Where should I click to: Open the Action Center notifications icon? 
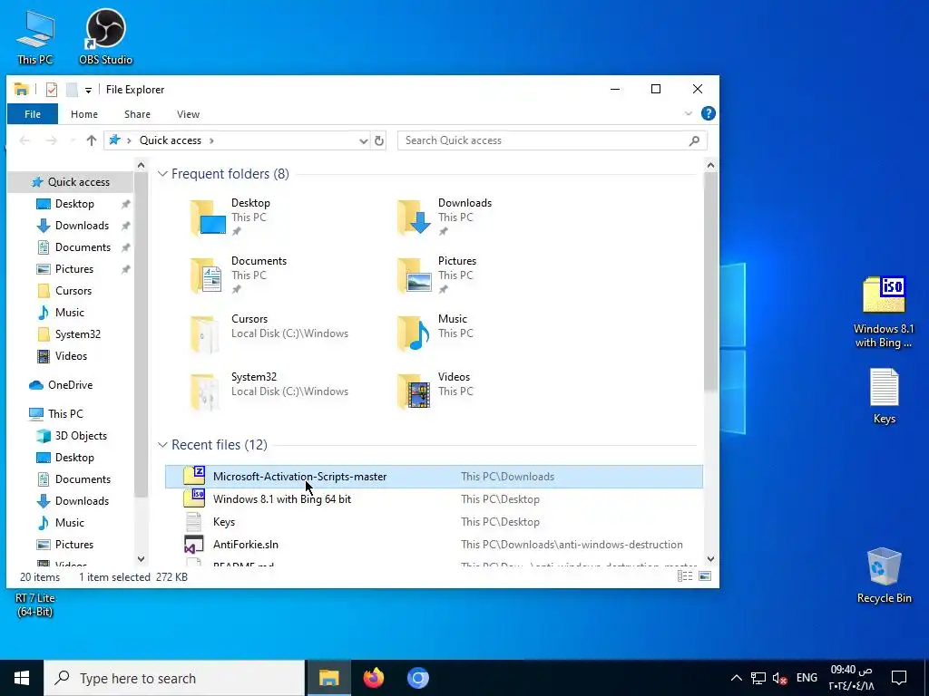tap(899, 678)
